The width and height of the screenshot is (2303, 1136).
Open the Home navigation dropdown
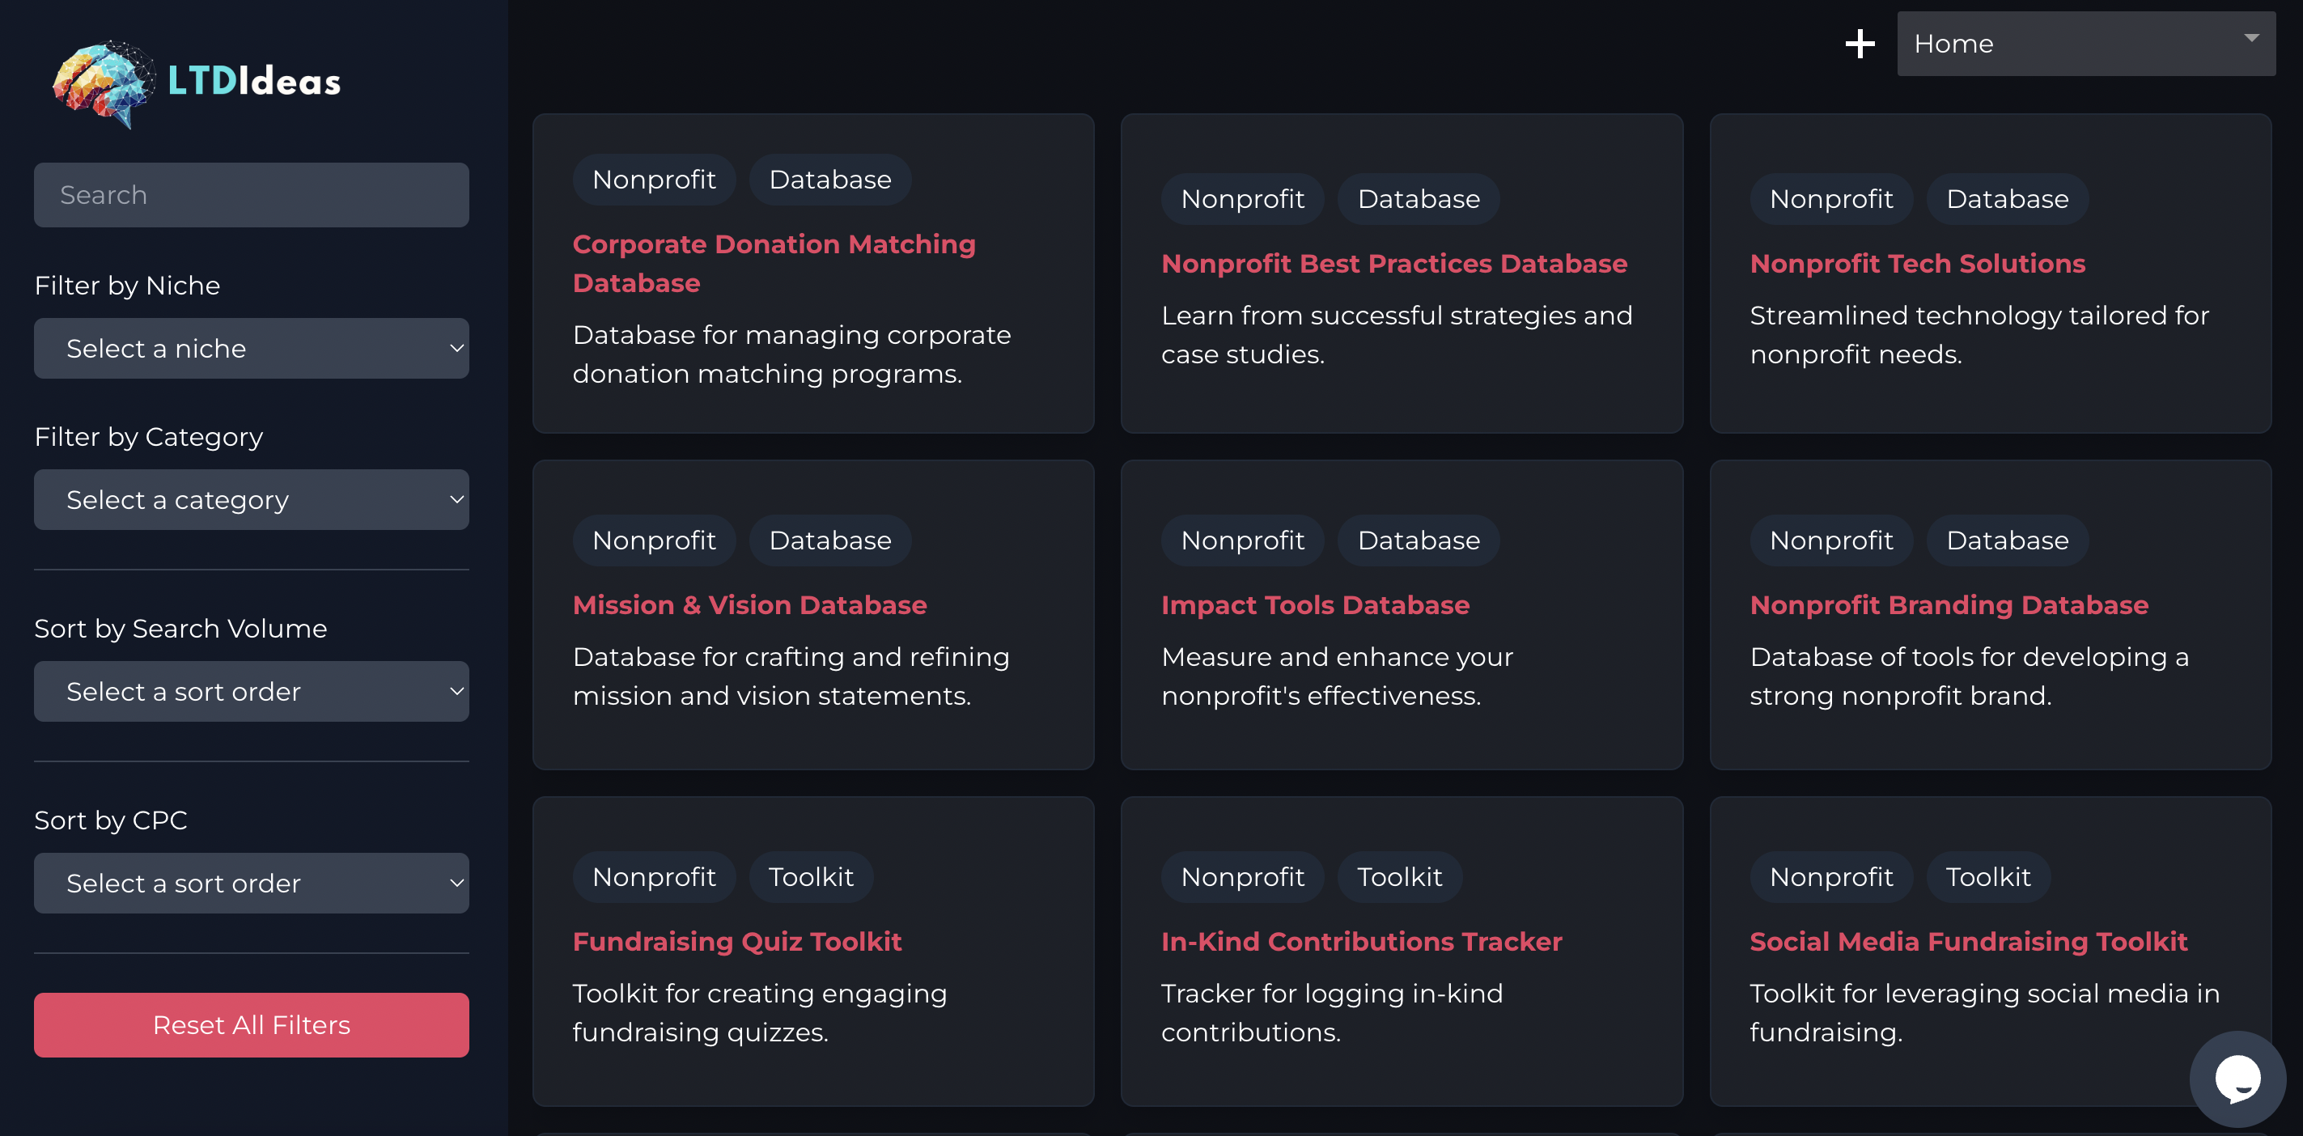(x=2086, y=44)
